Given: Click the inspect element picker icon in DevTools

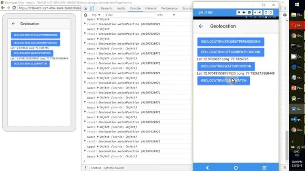Looking at the screenshot, I should [x=85, y=9].
